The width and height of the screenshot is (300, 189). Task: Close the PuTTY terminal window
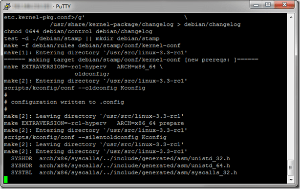coord(284,4)
